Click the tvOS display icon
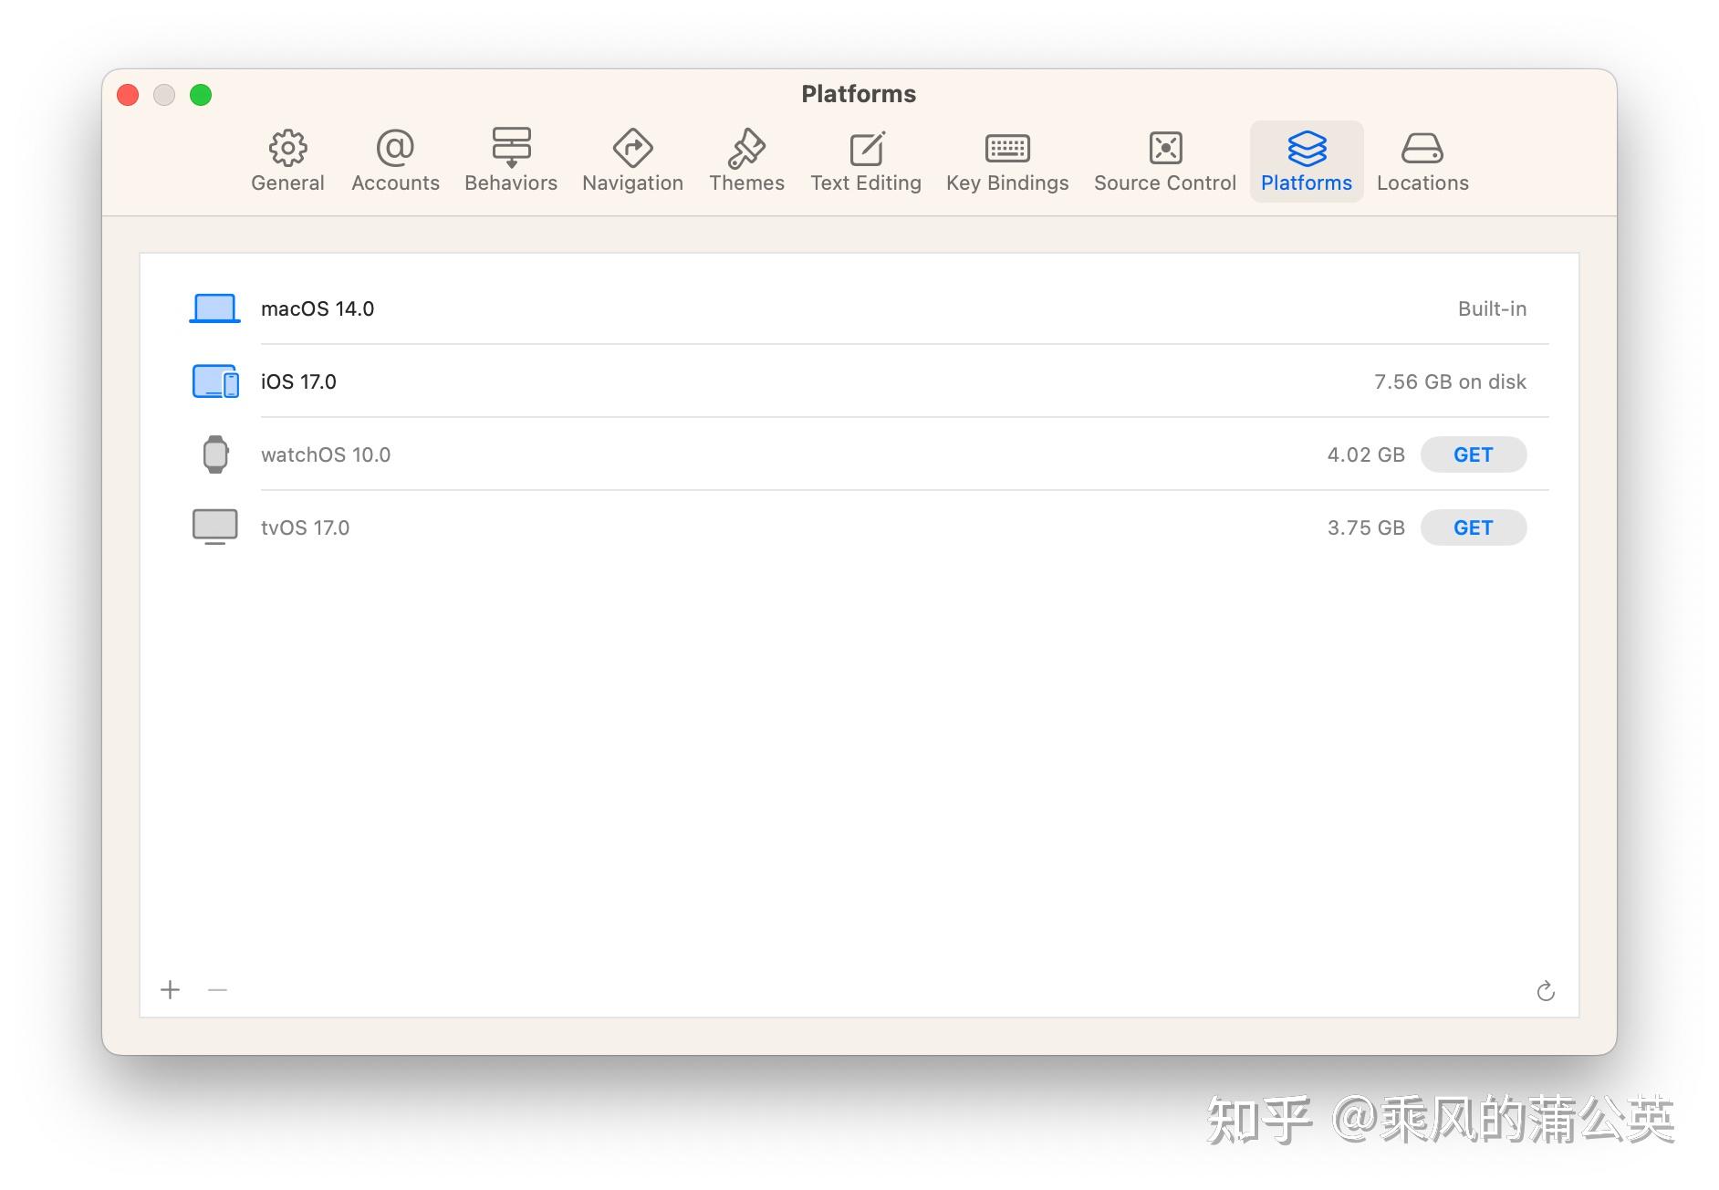This screenshot has height=1190, width=1719. pos(214,527)
